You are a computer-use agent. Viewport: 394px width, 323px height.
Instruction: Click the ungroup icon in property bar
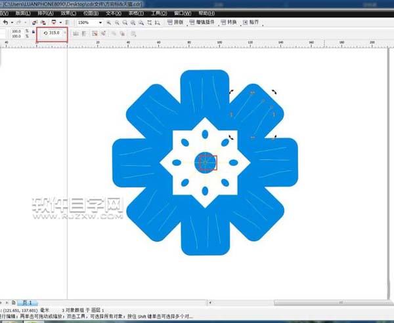point(103,33)
